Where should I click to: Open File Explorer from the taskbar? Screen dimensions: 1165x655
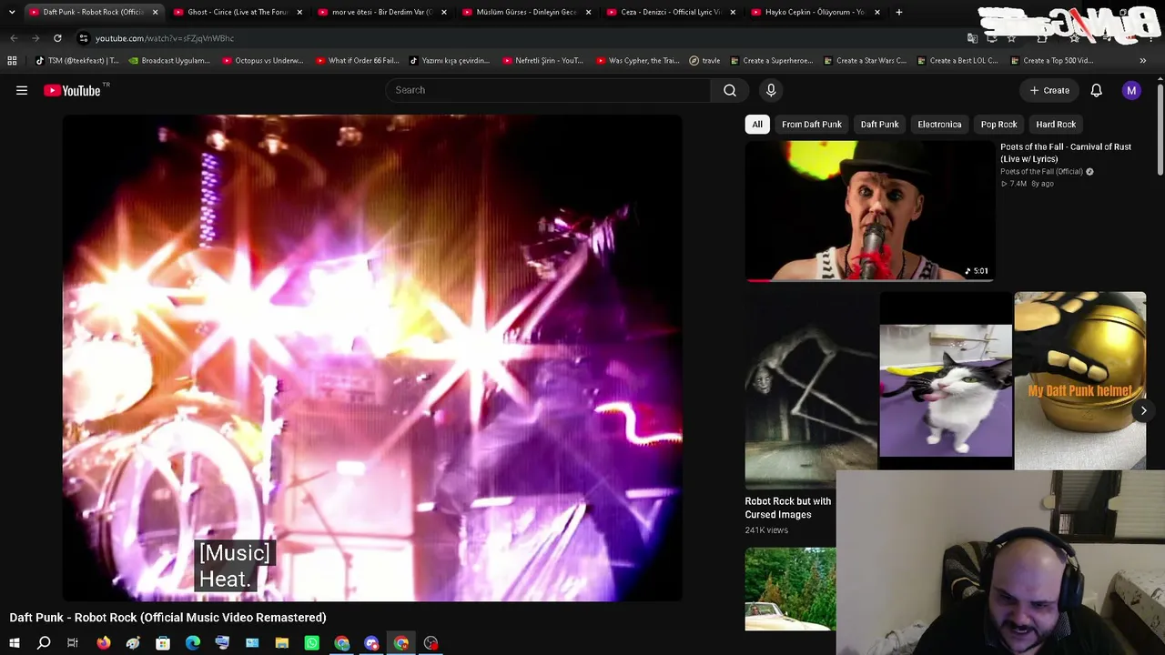coord(282,643)
